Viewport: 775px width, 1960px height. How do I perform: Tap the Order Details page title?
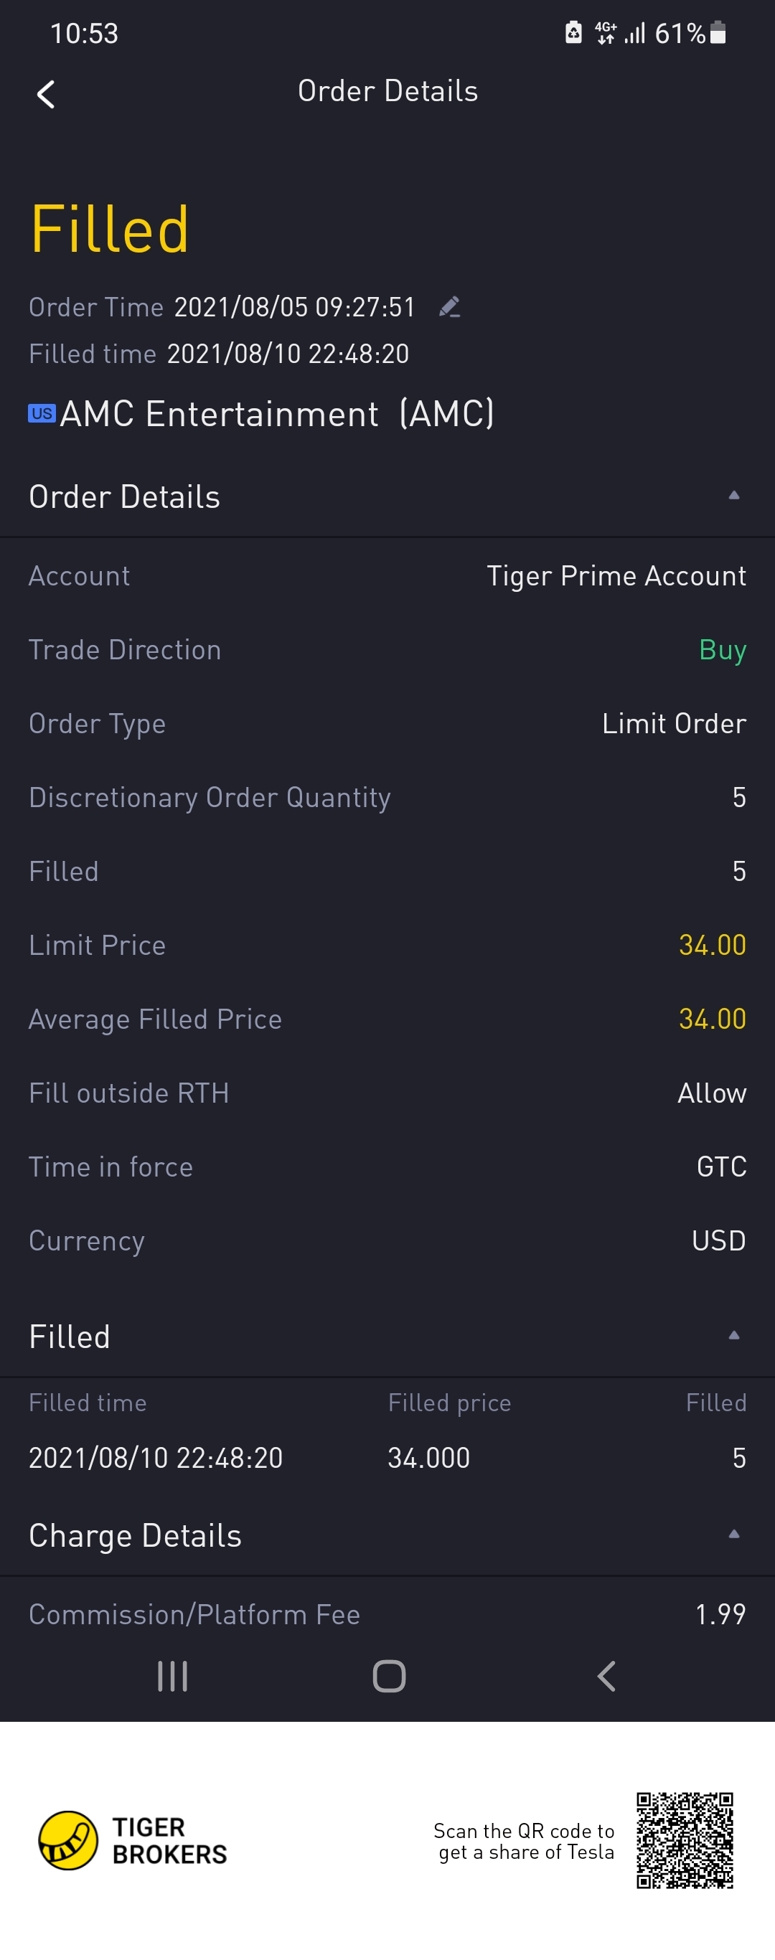tap(387, 91)
